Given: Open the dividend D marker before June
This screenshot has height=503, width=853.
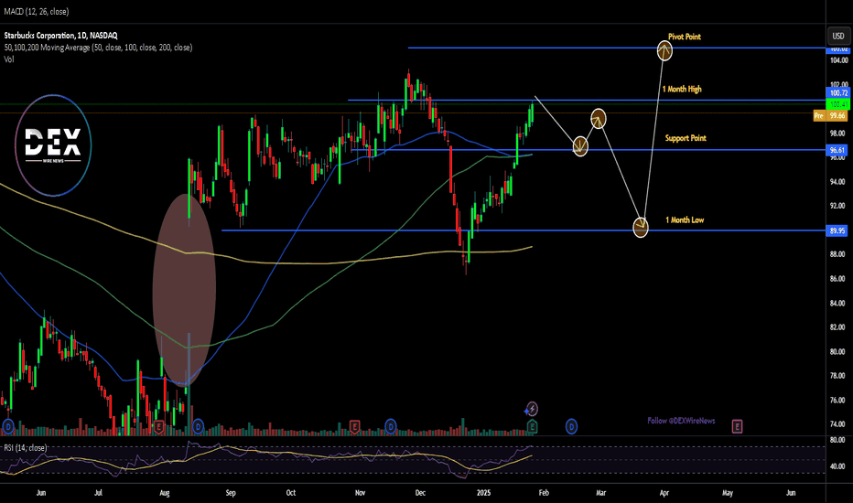Looking at the screenshot, I should (7, 427).
